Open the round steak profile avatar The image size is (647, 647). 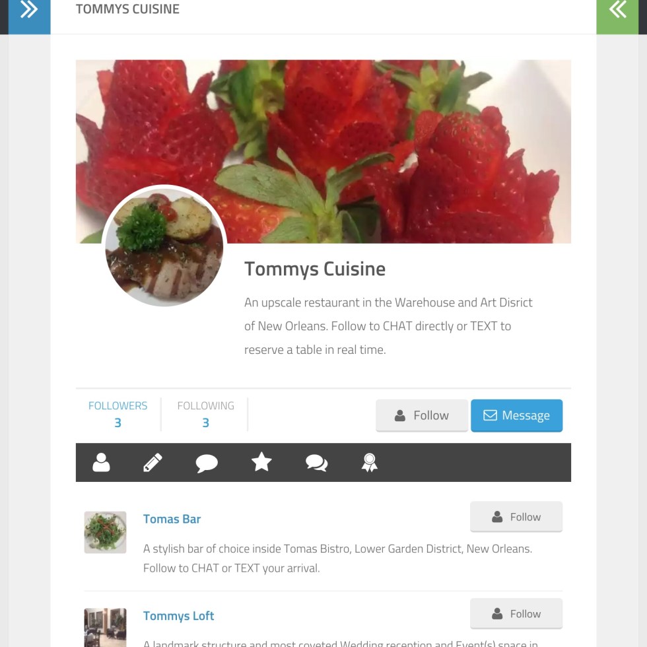[x=164, y=246]
